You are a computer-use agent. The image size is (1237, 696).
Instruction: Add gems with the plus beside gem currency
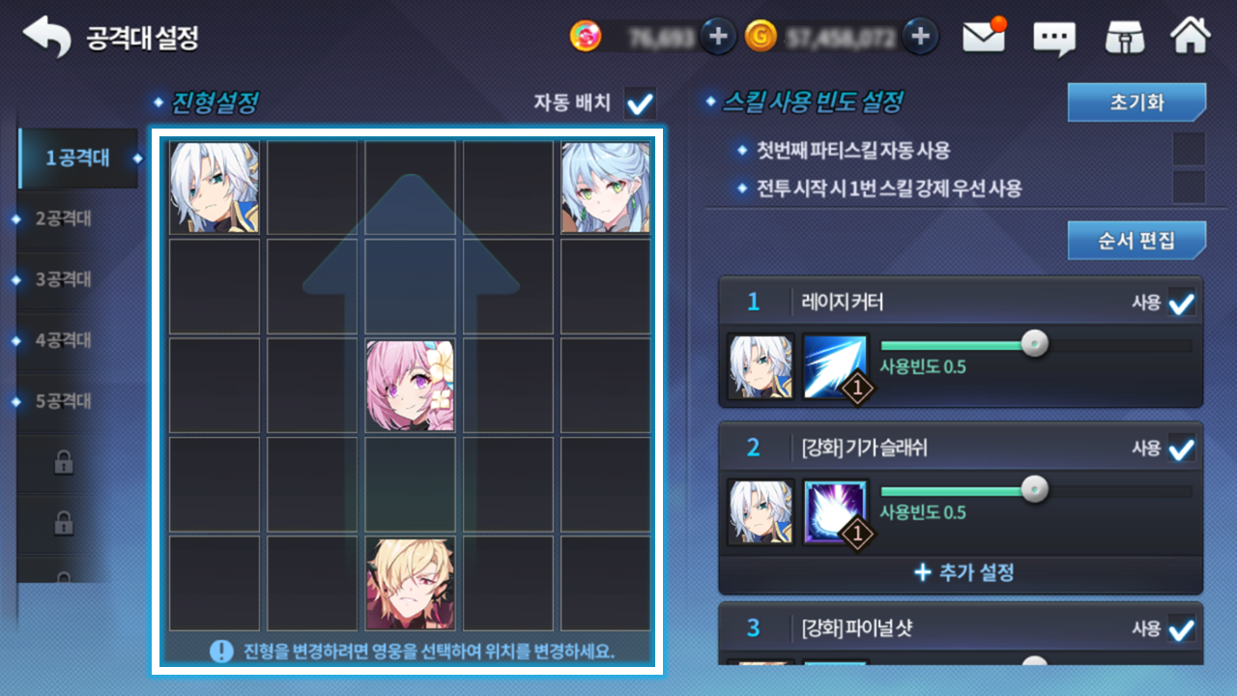pyautogui.click(x=718, y=37)
